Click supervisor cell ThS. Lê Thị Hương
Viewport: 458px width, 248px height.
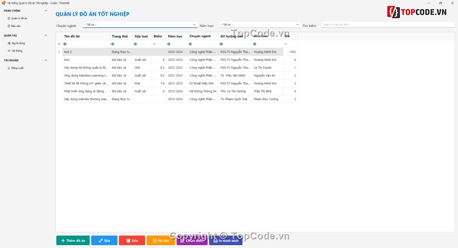coord(235,91)
